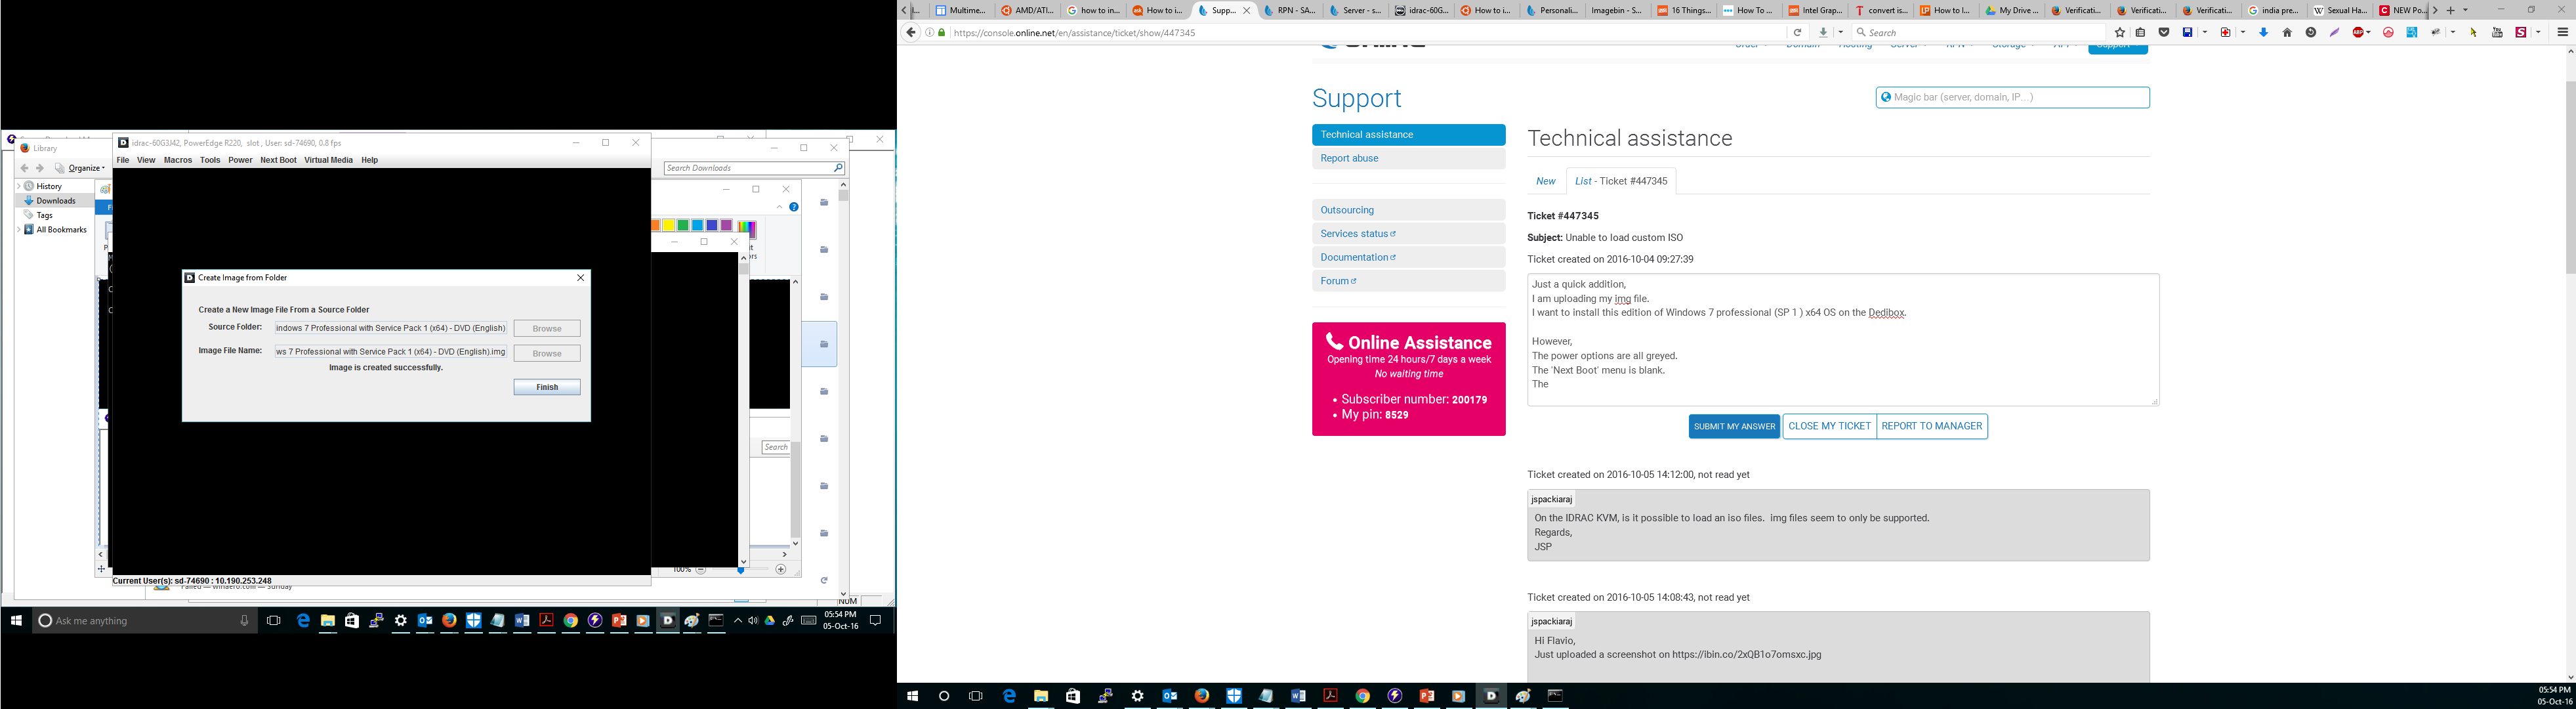Click the Search Downloads field in Library
This screenshot has width=2576, height=709.
click(754, 168)
